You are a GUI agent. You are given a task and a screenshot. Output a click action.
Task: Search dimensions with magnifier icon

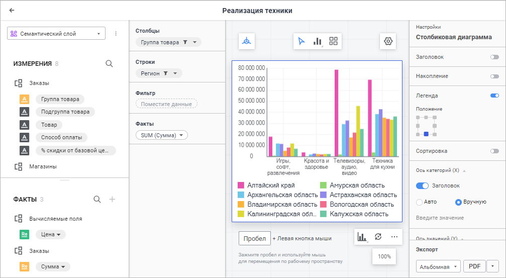point(109,64)
